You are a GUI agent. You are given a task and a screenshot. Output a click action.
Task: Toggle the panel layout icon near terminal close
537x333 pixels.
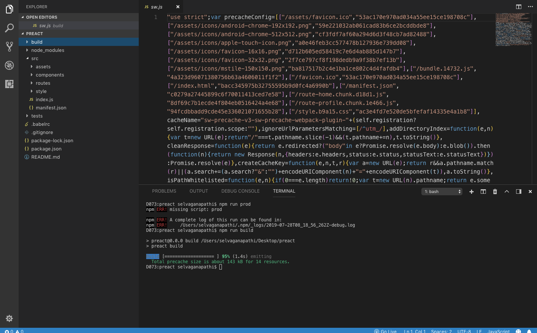[x=518, y=191]
